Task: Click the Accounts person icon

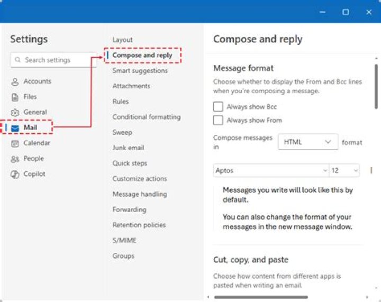Action: 15,81
